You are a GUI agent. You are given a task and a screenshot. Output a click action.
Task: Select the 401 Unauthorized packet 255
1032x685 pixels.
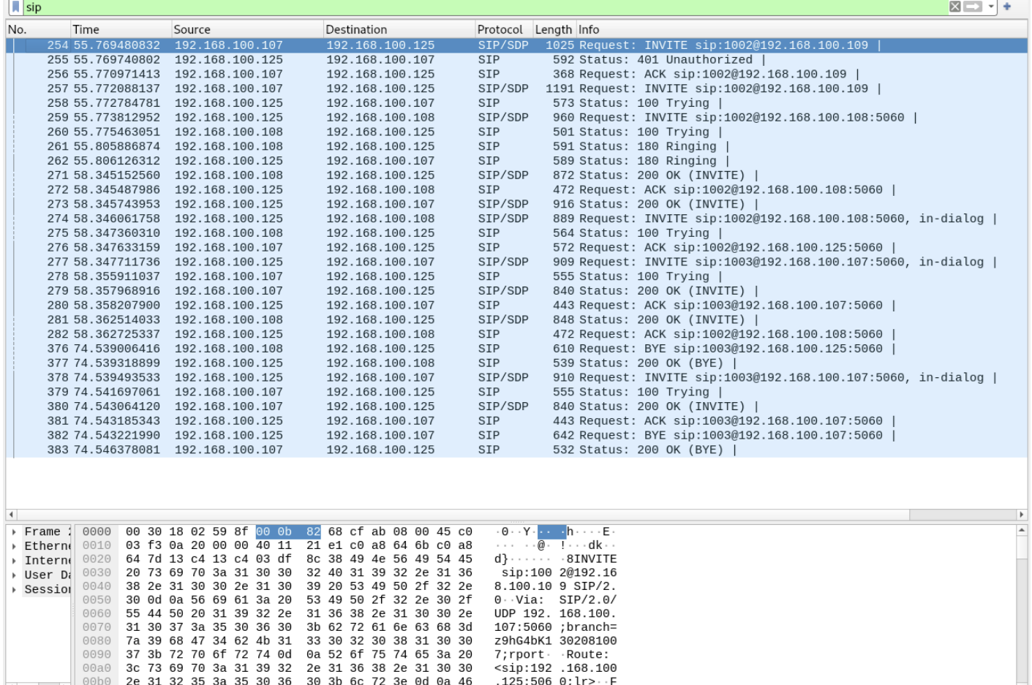(x=293, y=59)
